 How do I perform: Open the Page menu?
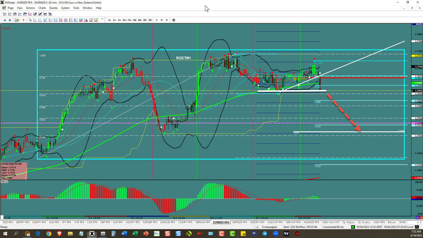click(x=10, y=8)
